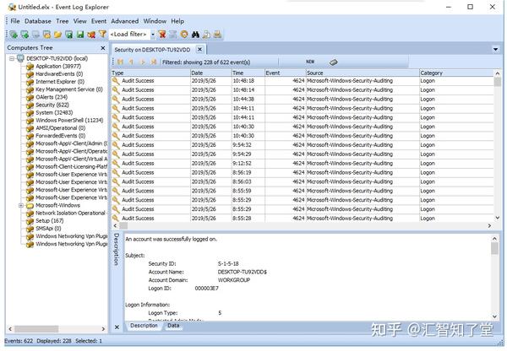507x351 pixels.
Task: Select the Setup (167) log
Action: click(x=50, y=221)
